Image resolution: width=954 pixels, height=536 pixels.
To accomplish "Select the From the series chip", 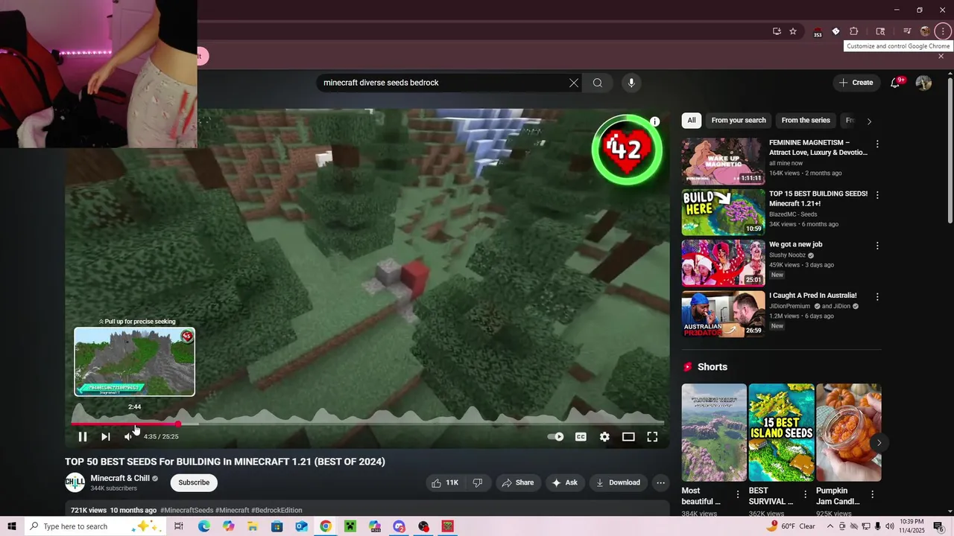I will [x=806, y=121].
